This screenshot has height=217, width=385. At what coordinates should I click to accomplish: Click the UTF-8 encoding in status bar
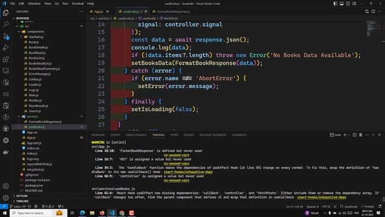[326, 206]
